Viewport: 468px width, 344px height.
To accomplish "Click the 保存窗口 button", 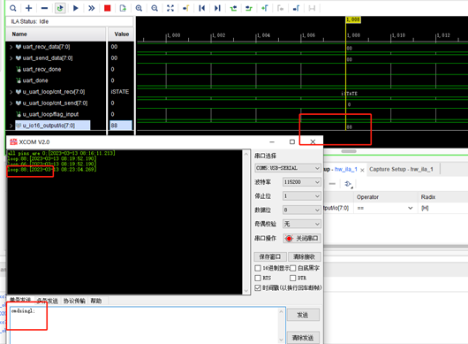I will point(270,256).
